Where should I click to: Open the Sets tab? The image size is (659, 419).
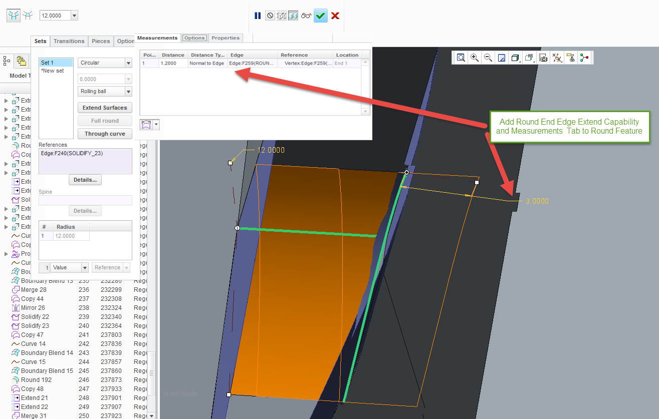pyautogui.click(x=41, y=41)
